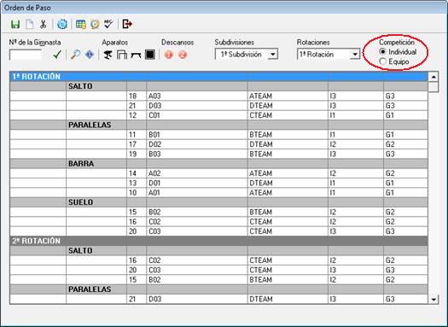Image resolution: width=448 pixels, height=327 pixels.
Task: Select row 19 B03 BTEAM
Action: click(218, 154)
